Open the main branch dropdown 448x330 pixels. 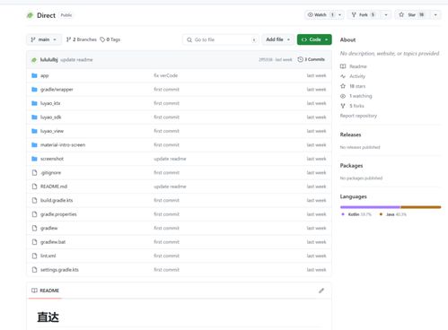[44, 39]
